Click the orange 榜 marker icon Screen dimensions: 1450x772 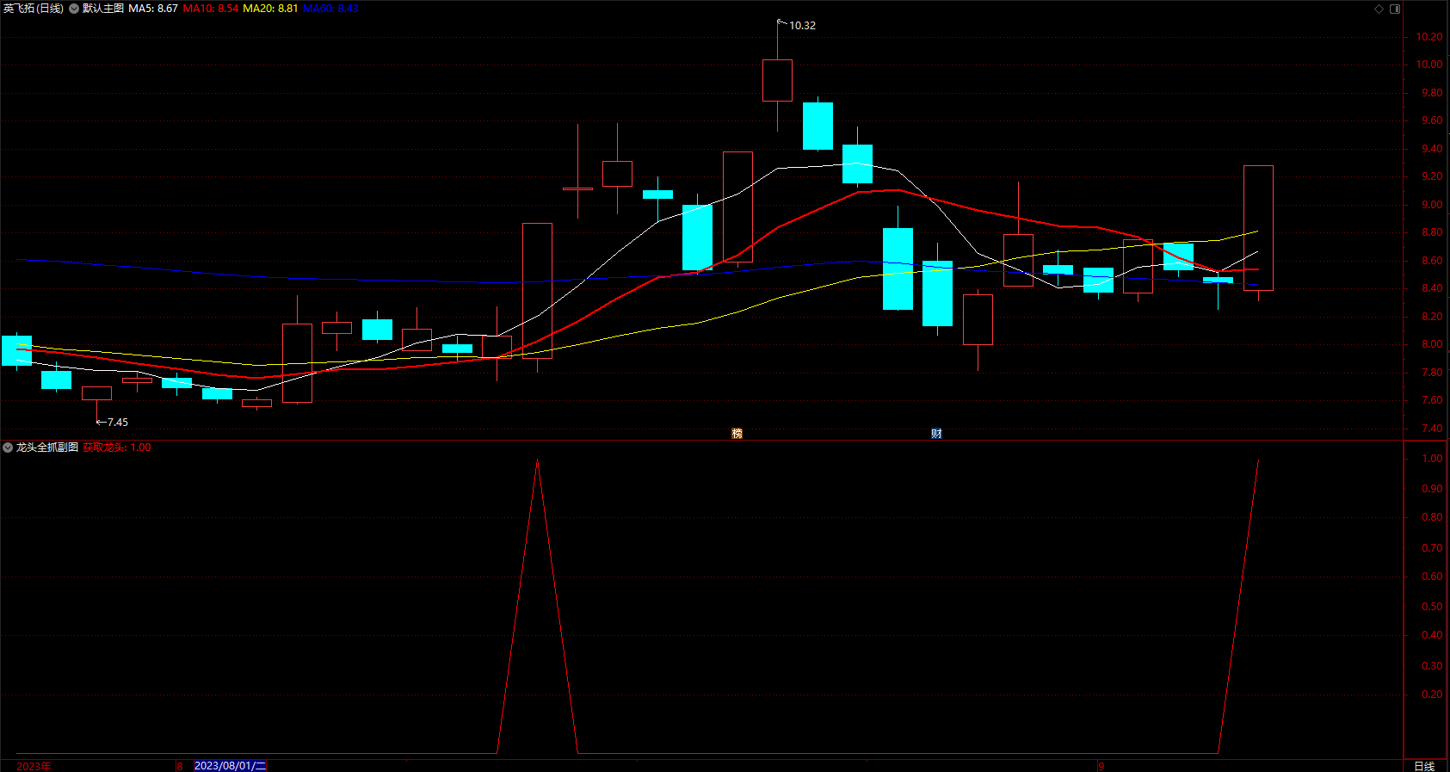tap(737, 433)
